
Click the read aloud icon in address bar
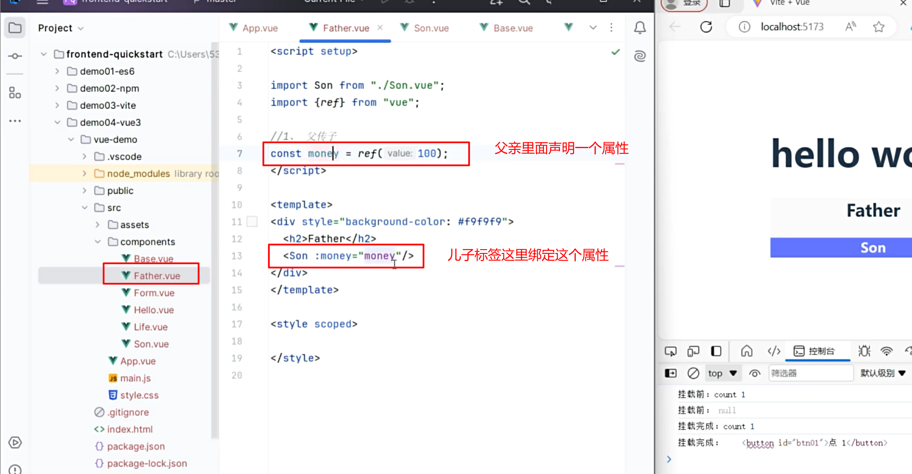(851, 27)
